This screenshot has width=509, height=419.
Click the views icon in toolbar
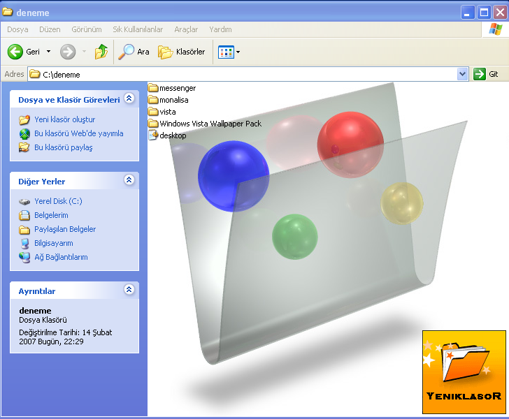[x=225, y=52]
